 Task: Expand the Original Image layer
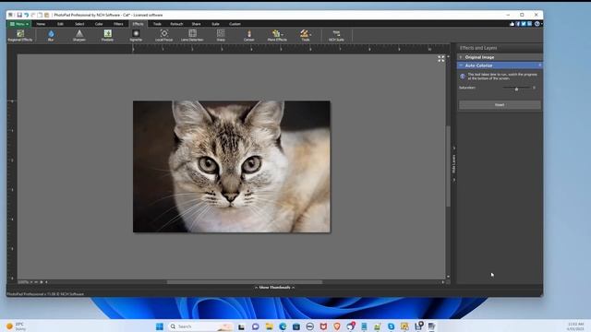461,57
